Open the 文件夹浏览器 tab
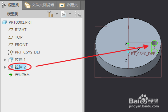The image size is (168, 112). tap(39, 5)
